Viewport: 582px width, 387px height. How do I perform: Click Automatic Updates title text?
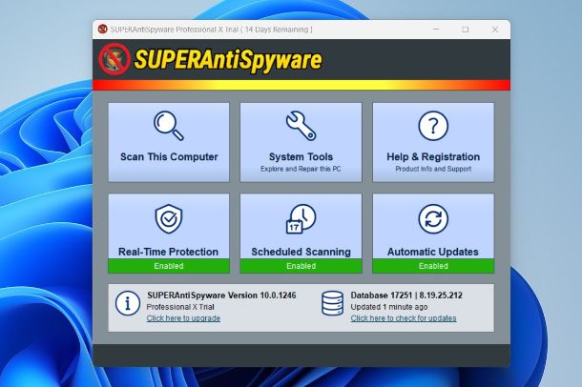click(x=433, y=252)
